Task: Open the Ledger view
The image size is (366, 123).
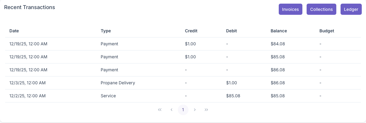Action: coord(351,9)
